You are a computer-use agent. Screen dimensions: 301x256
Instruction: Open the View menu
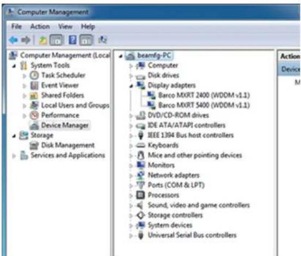(65, 26)
